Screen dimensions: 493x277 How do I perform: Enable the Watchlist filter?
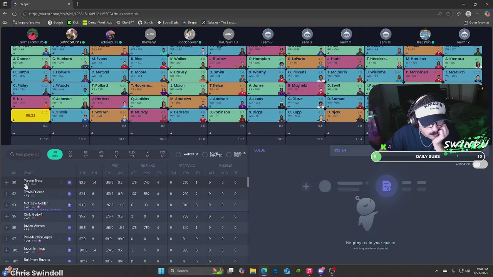point(178,154)
